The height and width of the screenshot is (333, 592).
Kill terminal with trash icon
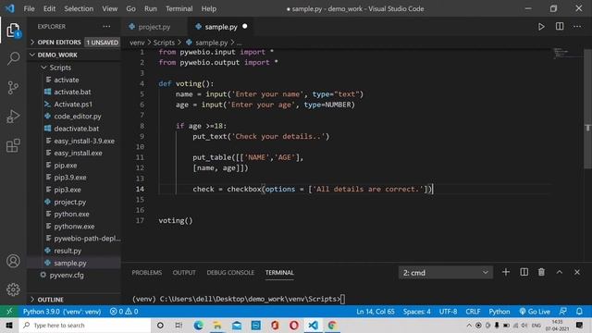click(x=541, y=272)
